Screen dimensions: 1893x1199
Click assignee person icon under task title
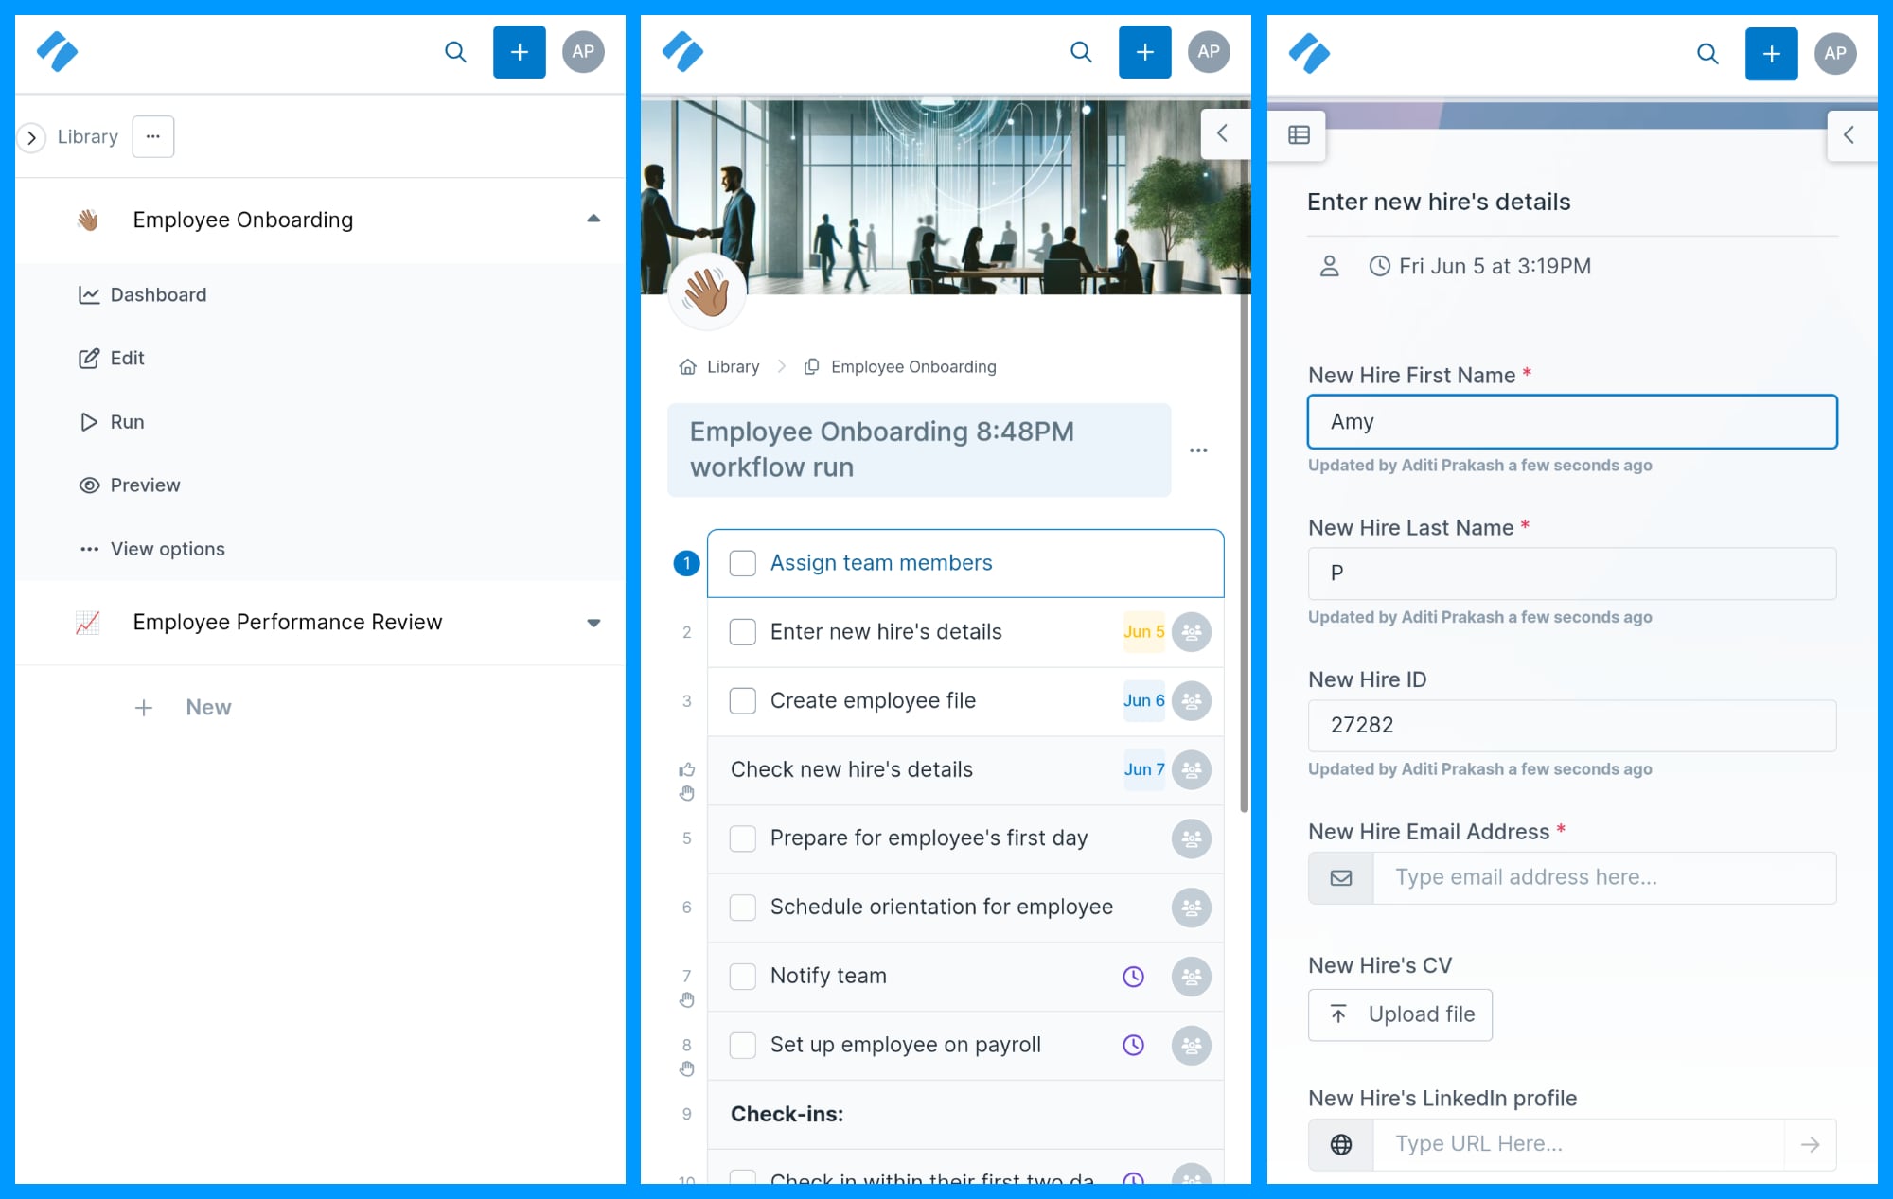coord(1330,267)
